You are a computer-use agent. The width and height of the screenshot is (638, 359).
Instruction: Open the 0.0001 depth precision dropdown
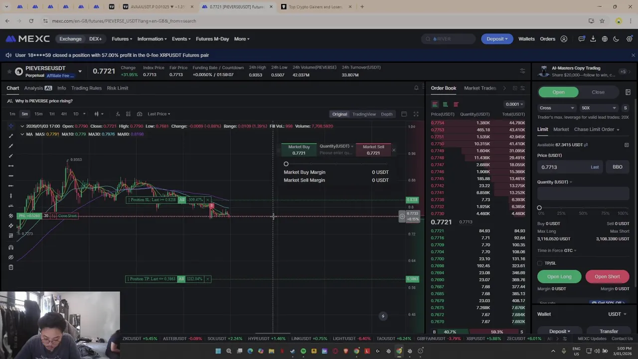pos(514,104)
